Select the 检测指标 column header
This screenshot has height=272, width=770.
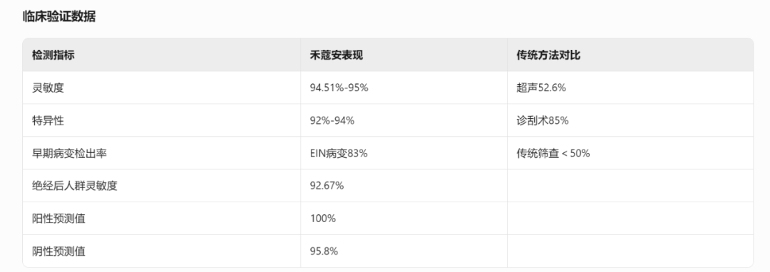[53, 55]
